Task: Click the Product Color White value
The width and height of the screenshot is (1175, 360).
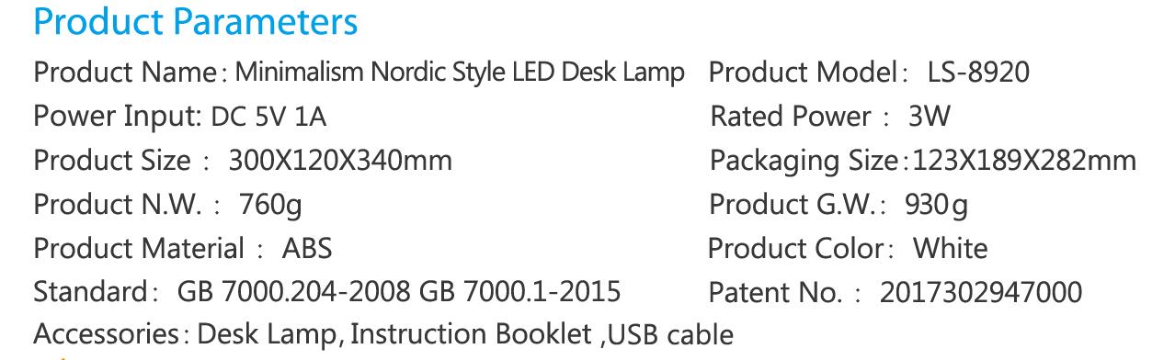Action: (950, 249)
